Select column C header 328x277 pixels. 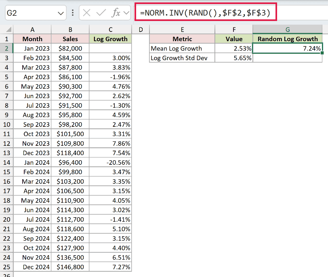click(x=110, y=29)
